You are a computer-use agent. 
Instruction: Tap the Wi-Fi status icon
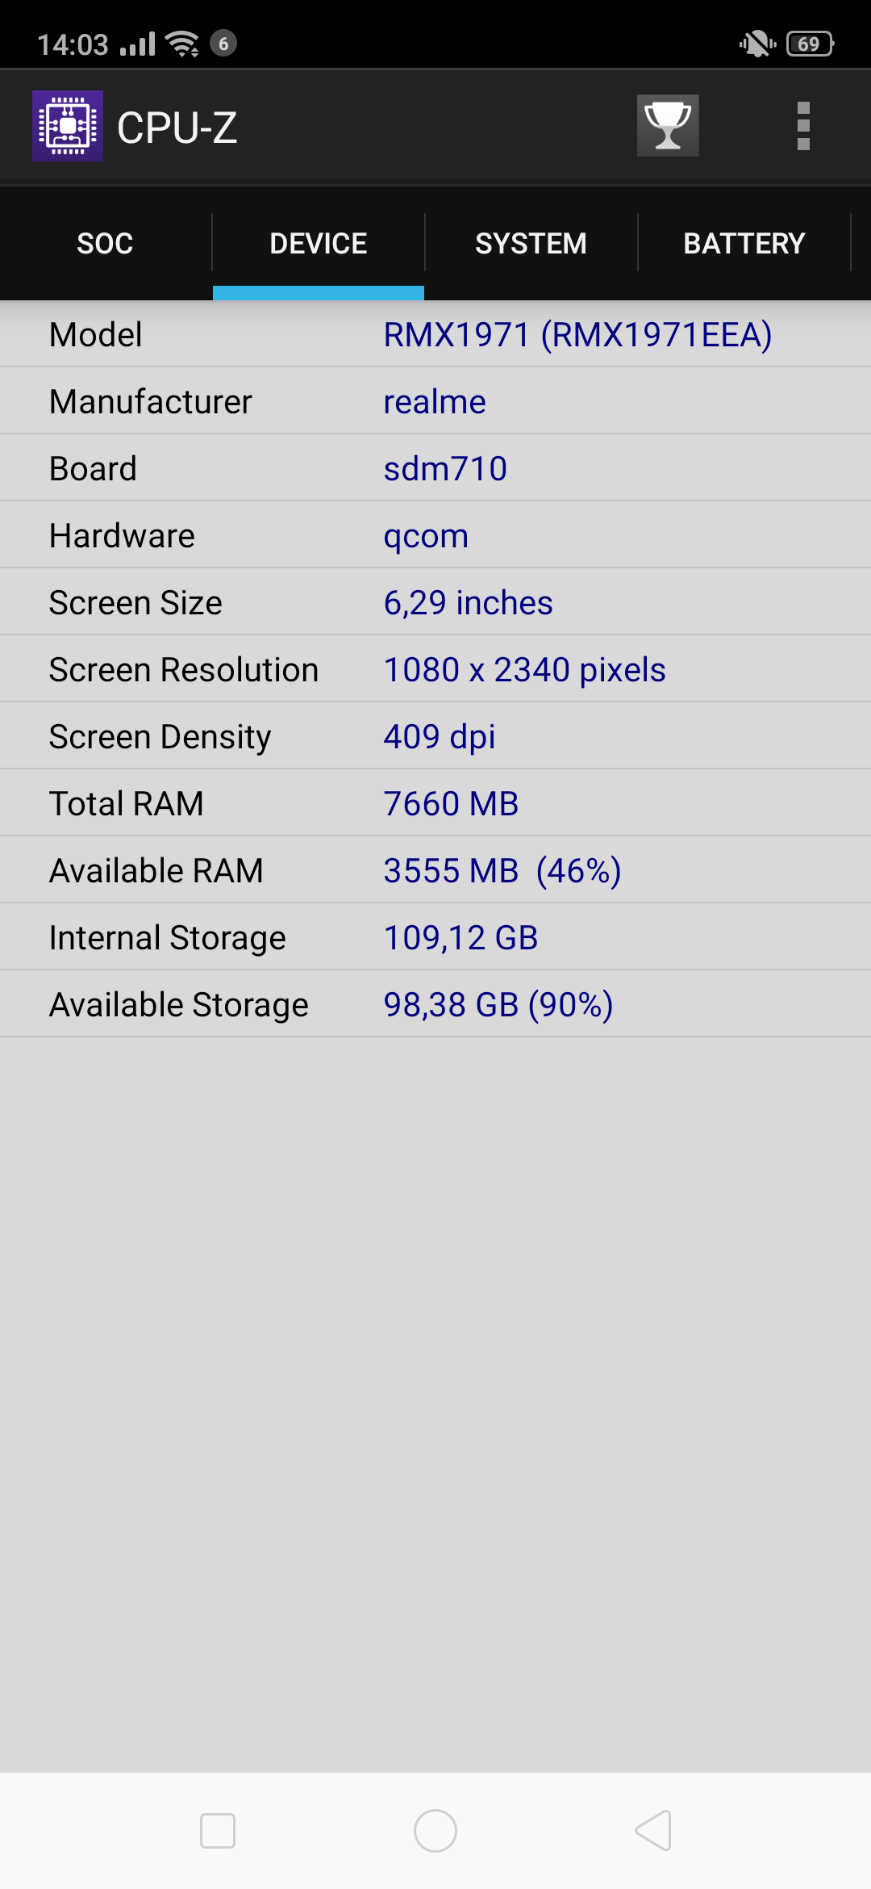[182, 44]
